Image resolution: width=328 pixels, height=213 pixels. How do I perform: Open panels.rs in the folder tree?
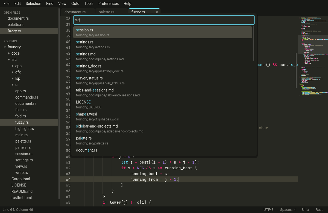[x=29, y=147]
